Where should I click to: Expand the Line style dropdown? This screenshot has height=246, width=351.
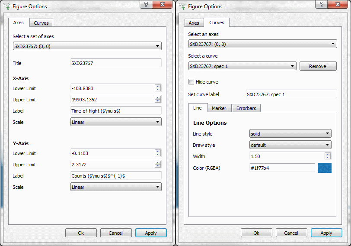[290, 134]
